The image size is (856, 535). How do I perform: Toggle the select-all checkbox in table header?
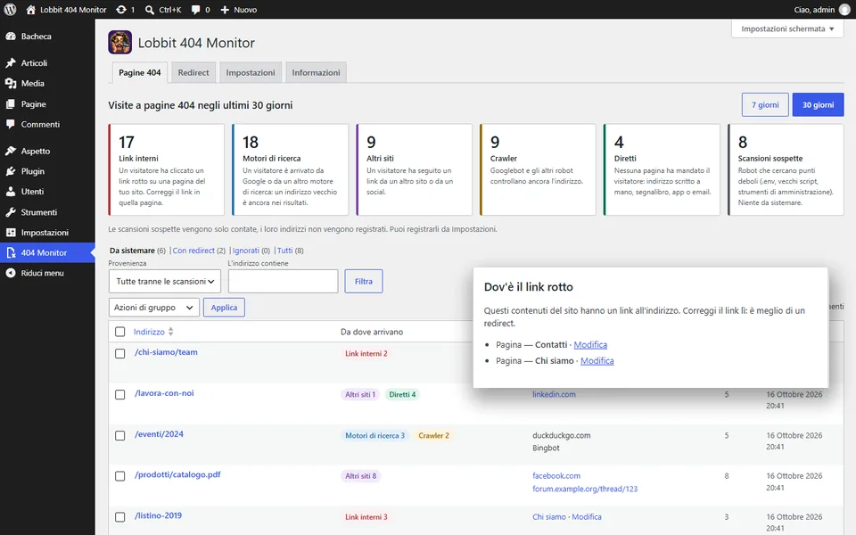[120, 332]
